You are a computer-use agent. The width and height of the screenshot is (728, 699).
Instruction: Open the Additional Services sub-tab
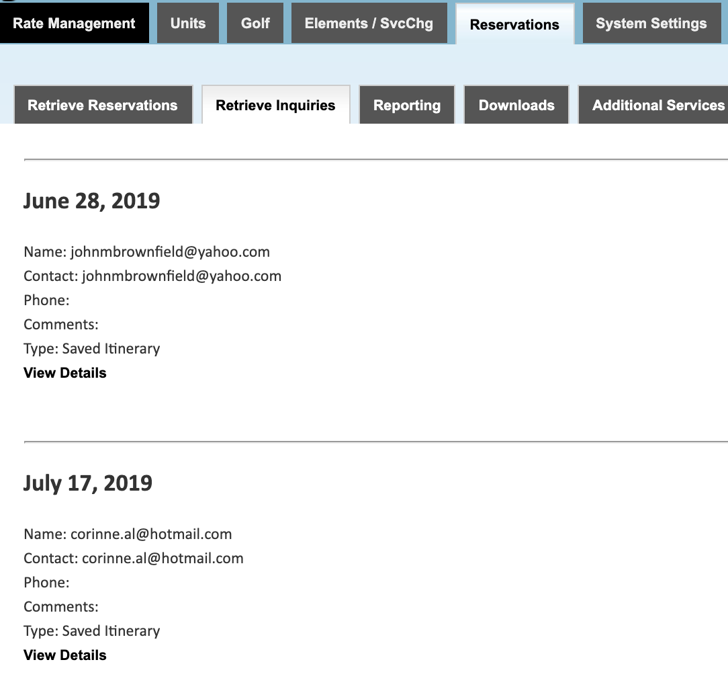[653, 105]
